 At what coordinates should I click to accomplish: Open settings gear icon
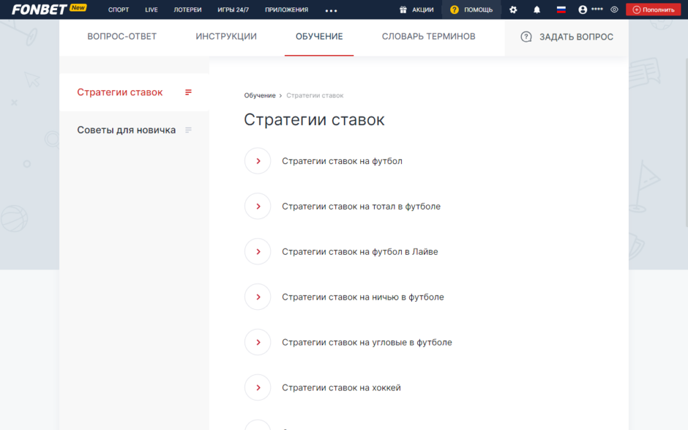(513, 9)
